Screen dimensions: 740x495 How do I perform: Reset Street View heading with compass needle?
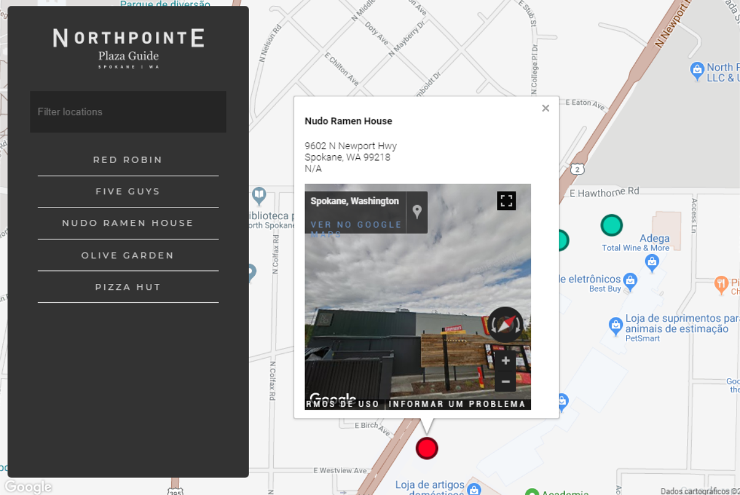coord(506,325)
